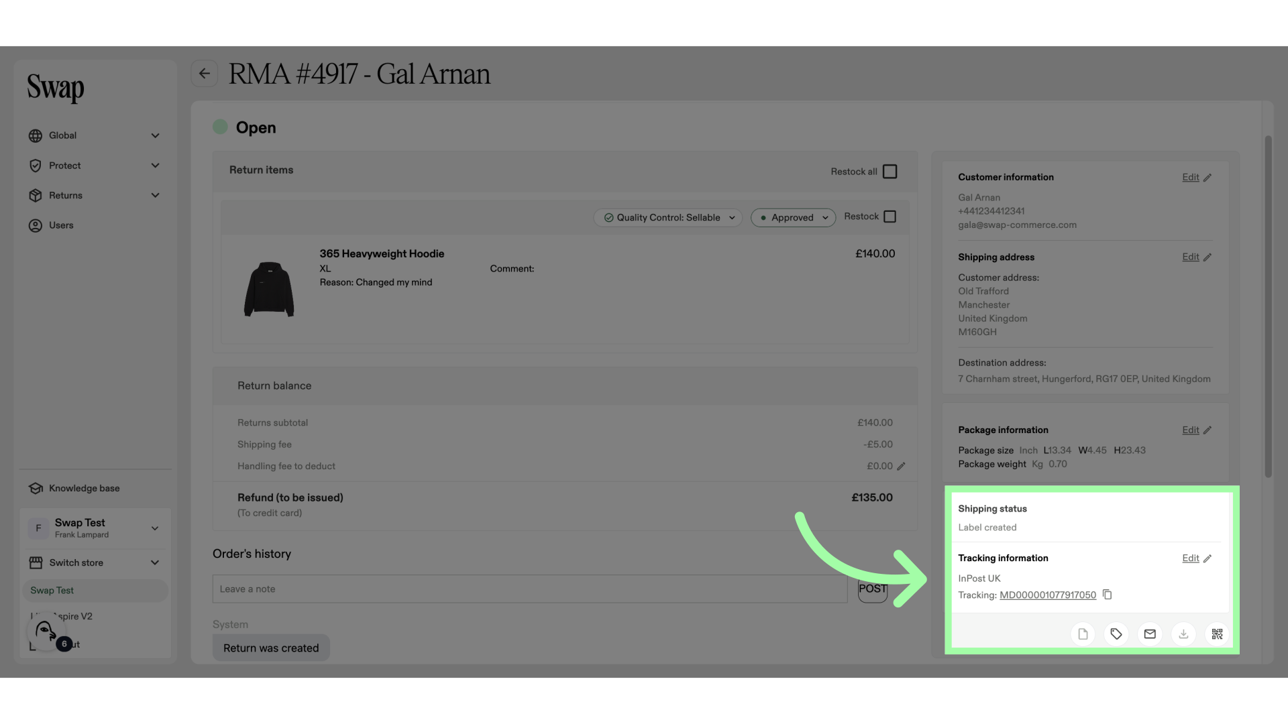
Task: Click the pencil next to Package information Edit
Action: 1207,430
